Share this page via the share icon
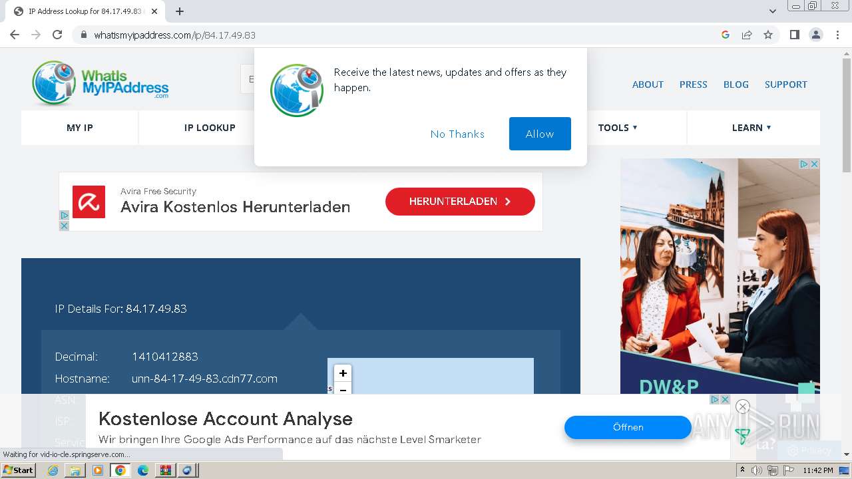 [x=747, y=35]
